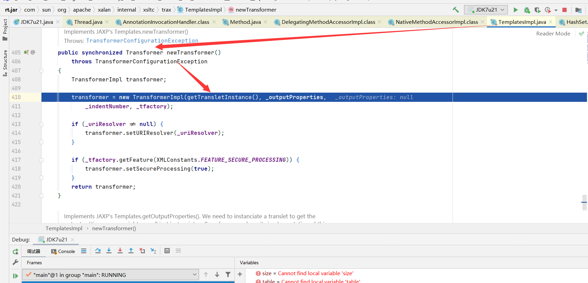
Task: Select TemplatesImpl.java tab
Action: [x=522, y=22]
